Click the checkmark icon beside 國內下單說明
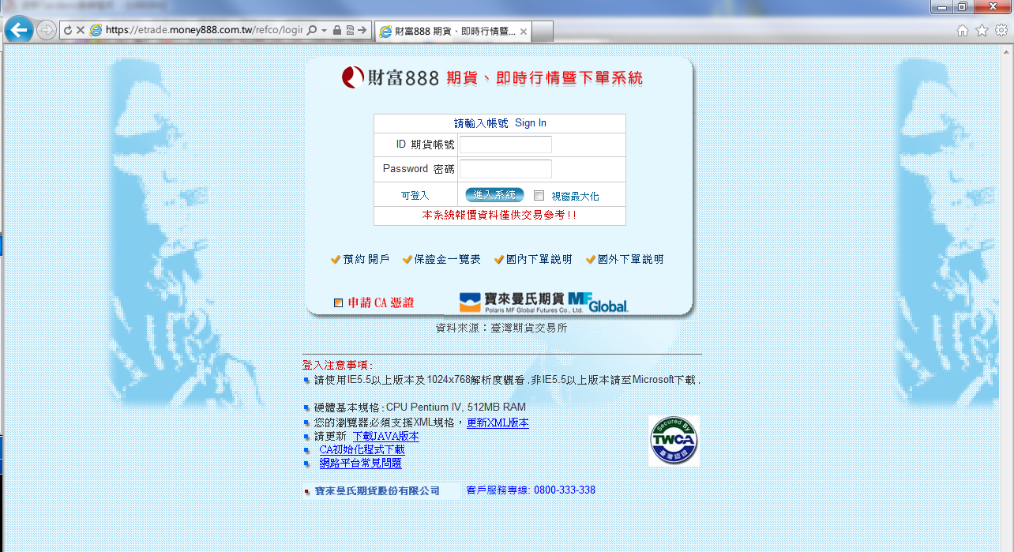1014x552 pixels. 499,259
